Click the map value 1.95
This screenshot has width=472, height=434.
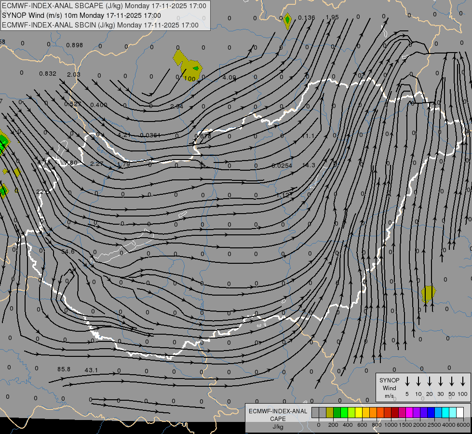332,17
